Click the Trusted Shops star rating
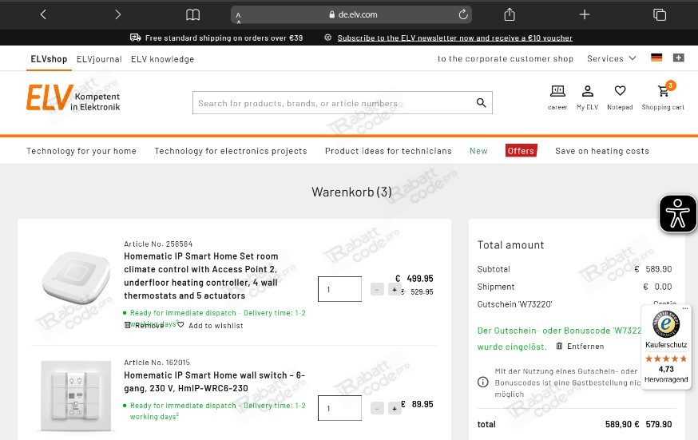Screen dimensions: 698x440 click(x=666, y=359)
